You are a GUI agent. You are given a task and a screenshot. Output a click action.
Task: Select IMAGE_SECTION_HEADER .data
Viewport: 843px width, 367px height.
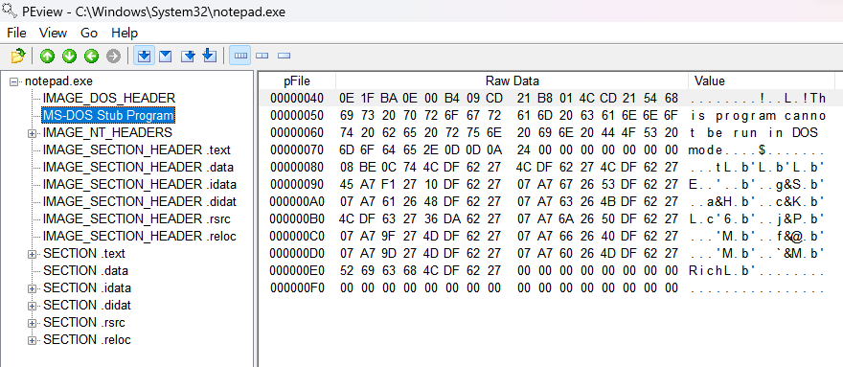(x=138, y=167)
